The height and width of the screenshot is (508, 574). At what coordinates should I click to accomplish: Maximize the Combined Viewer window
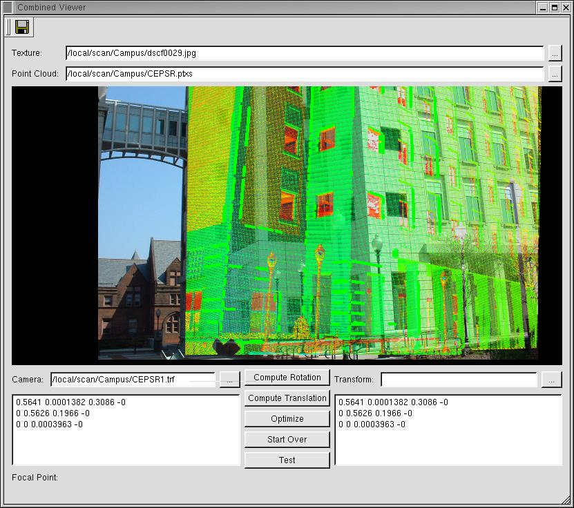pos(555,7)
